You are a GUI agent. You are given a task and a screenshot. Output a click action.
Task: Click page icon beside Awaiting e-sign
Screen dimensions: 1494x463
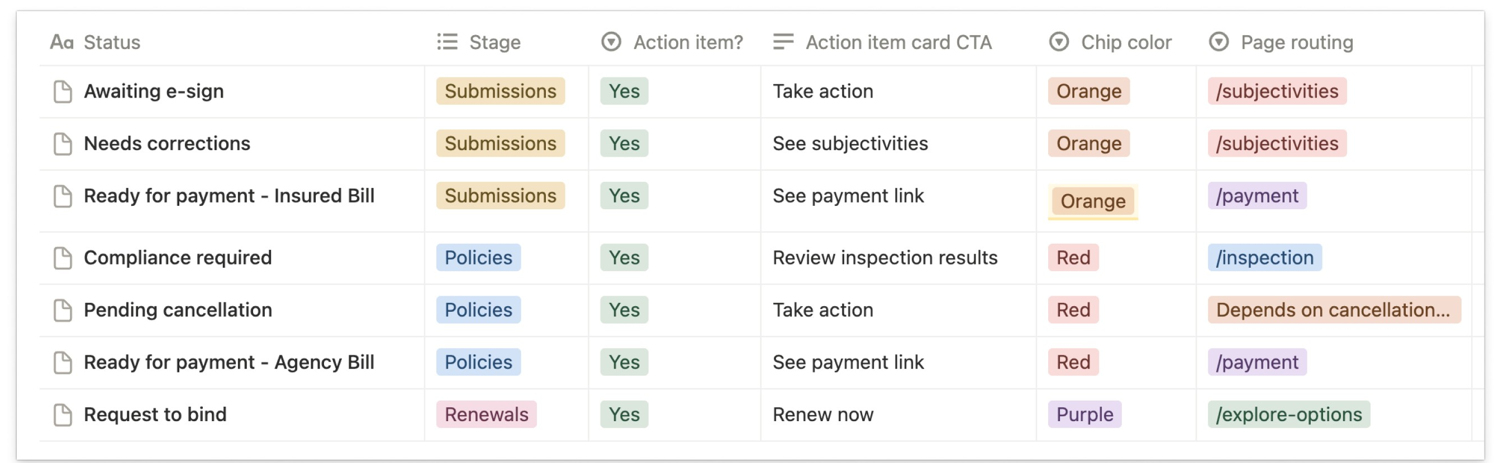point(63,91)
